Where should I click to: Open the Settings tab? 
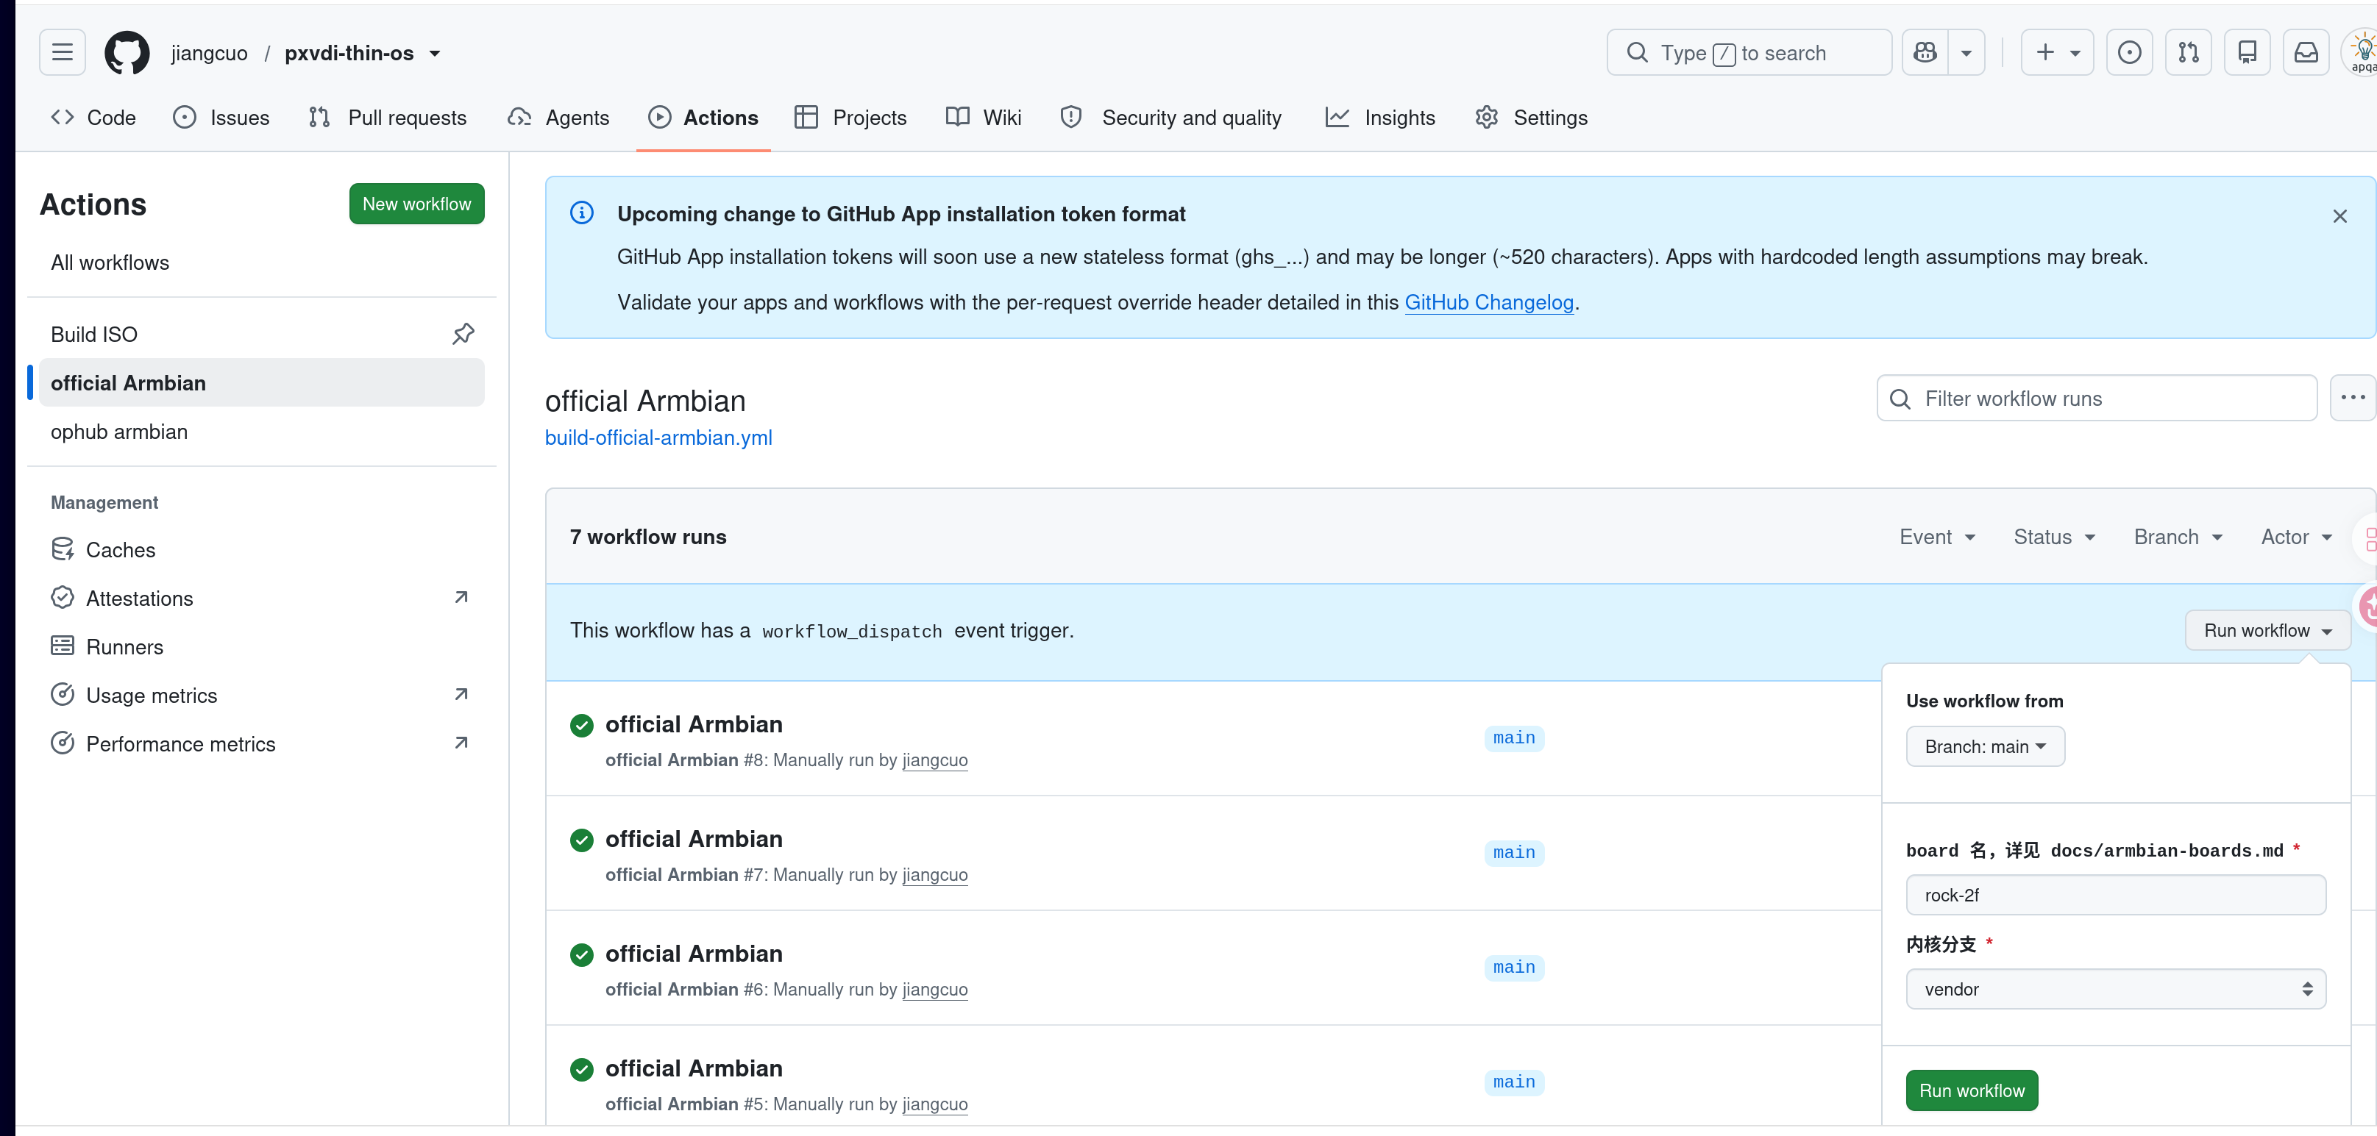click(1532, 117)
